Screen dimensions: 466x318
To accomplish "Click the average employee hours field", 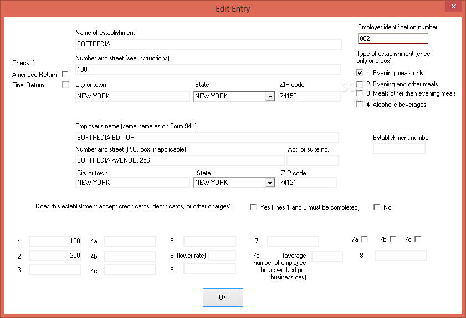I will pyautogui.click(x=327, y=257).
